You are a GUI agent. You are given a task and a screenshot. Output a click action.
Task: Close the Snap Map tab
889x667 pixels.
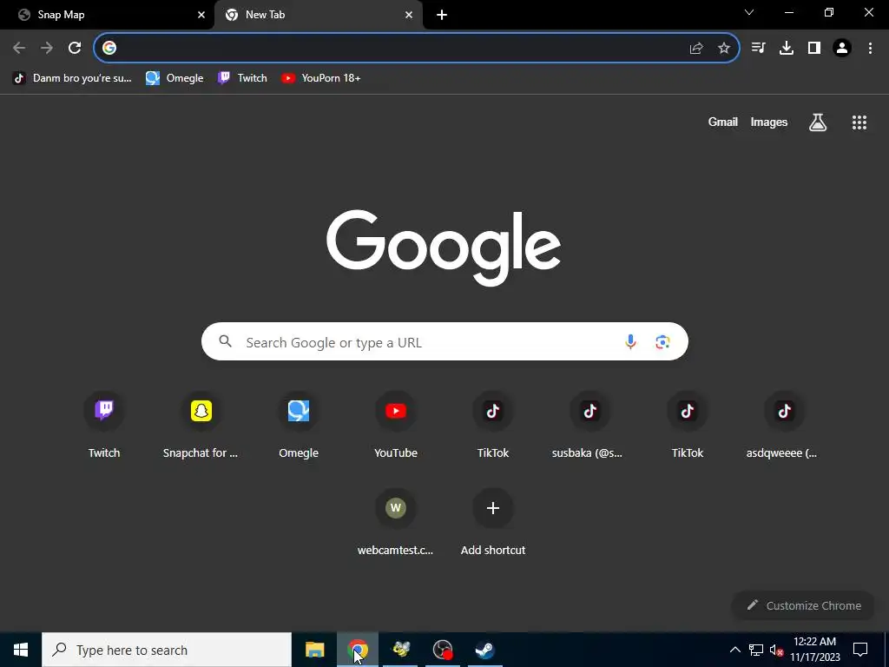point(201,15)
